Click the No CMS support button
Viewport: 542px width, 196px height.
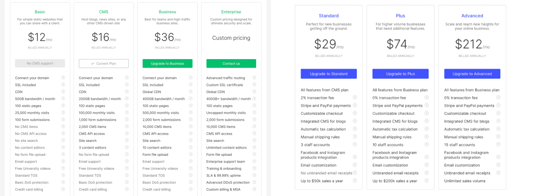click(40, 64)
